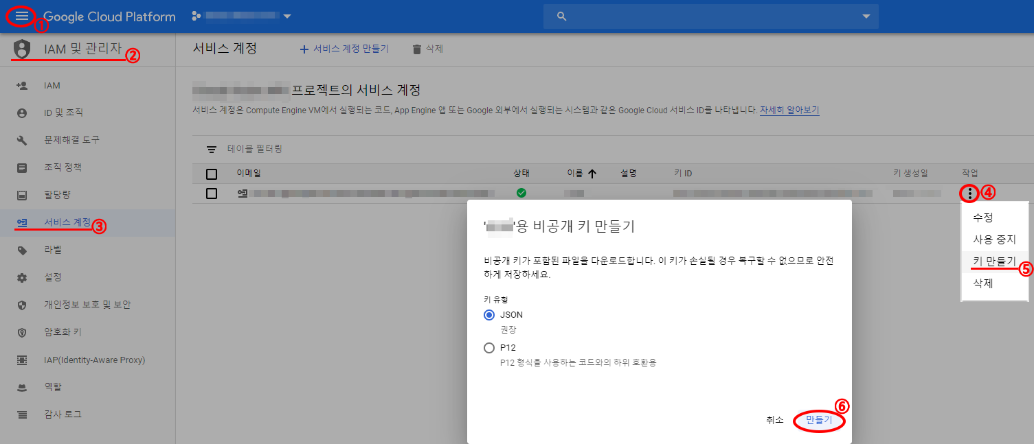The width and height of the screenshot is (1034, 444).
Task: Focus the top search input field
Action: pyautogui.click(x=711, y=16)
